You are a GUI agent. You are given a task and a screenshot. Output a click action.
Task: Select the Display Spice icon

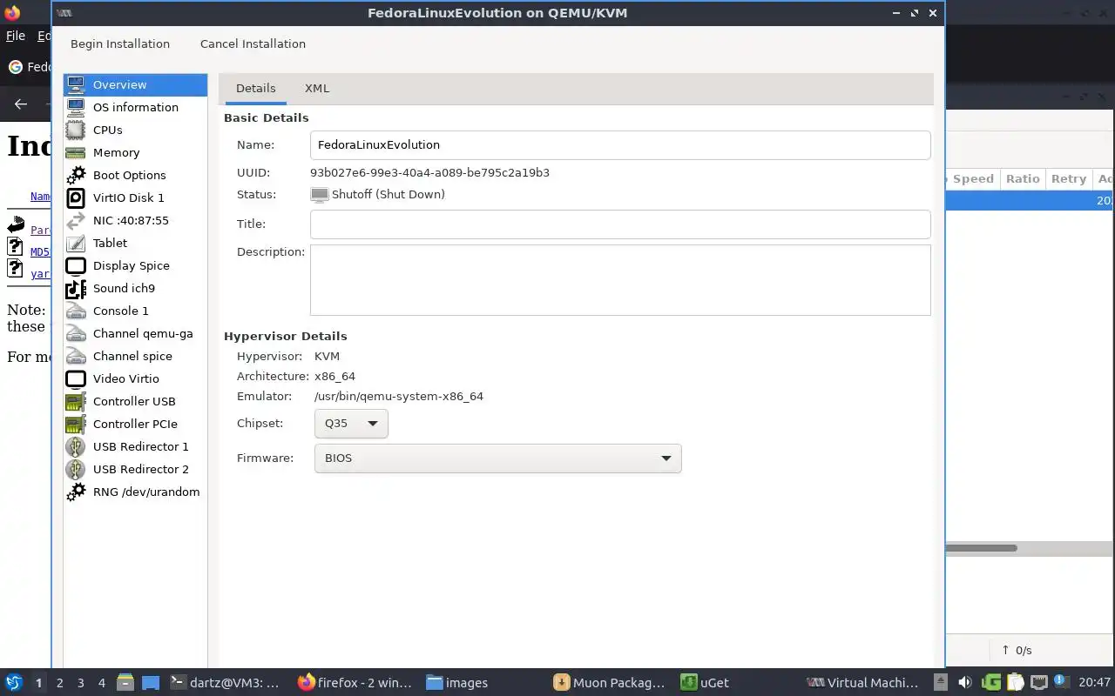(76, 265)
